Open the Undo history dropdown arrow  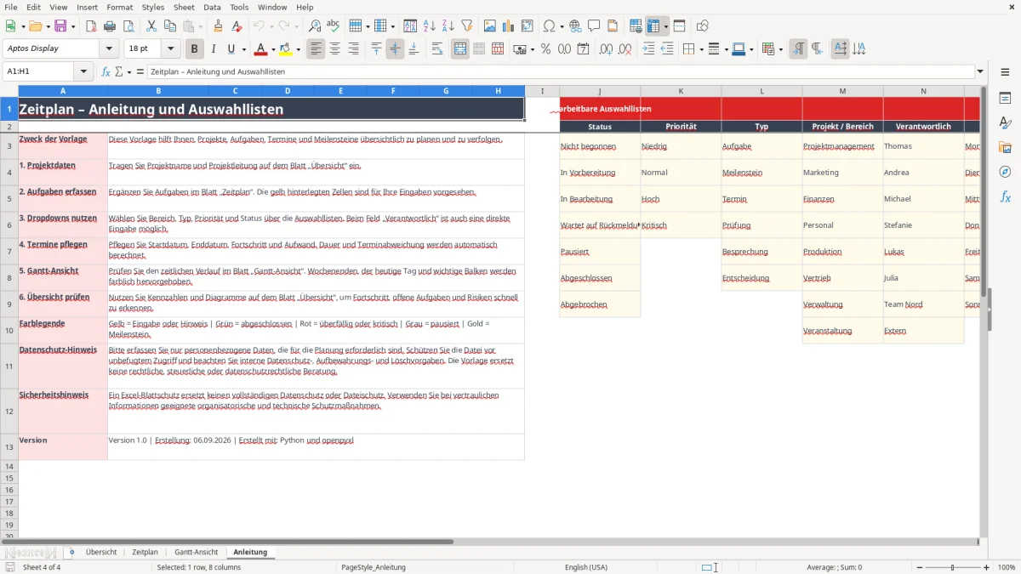coord(272,26)
